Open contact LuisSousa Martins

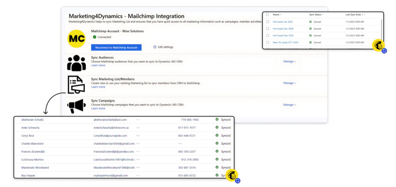point(32,160)
